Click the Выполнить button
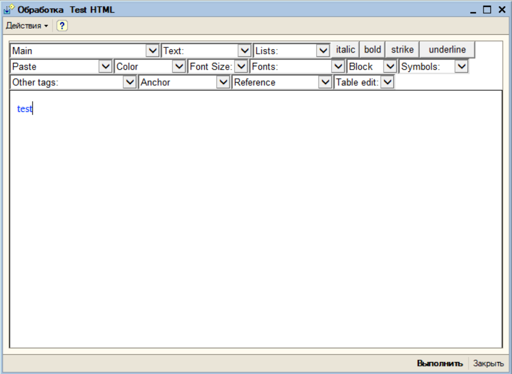Screen dimensions: 512x374 [x=440, y=363]
